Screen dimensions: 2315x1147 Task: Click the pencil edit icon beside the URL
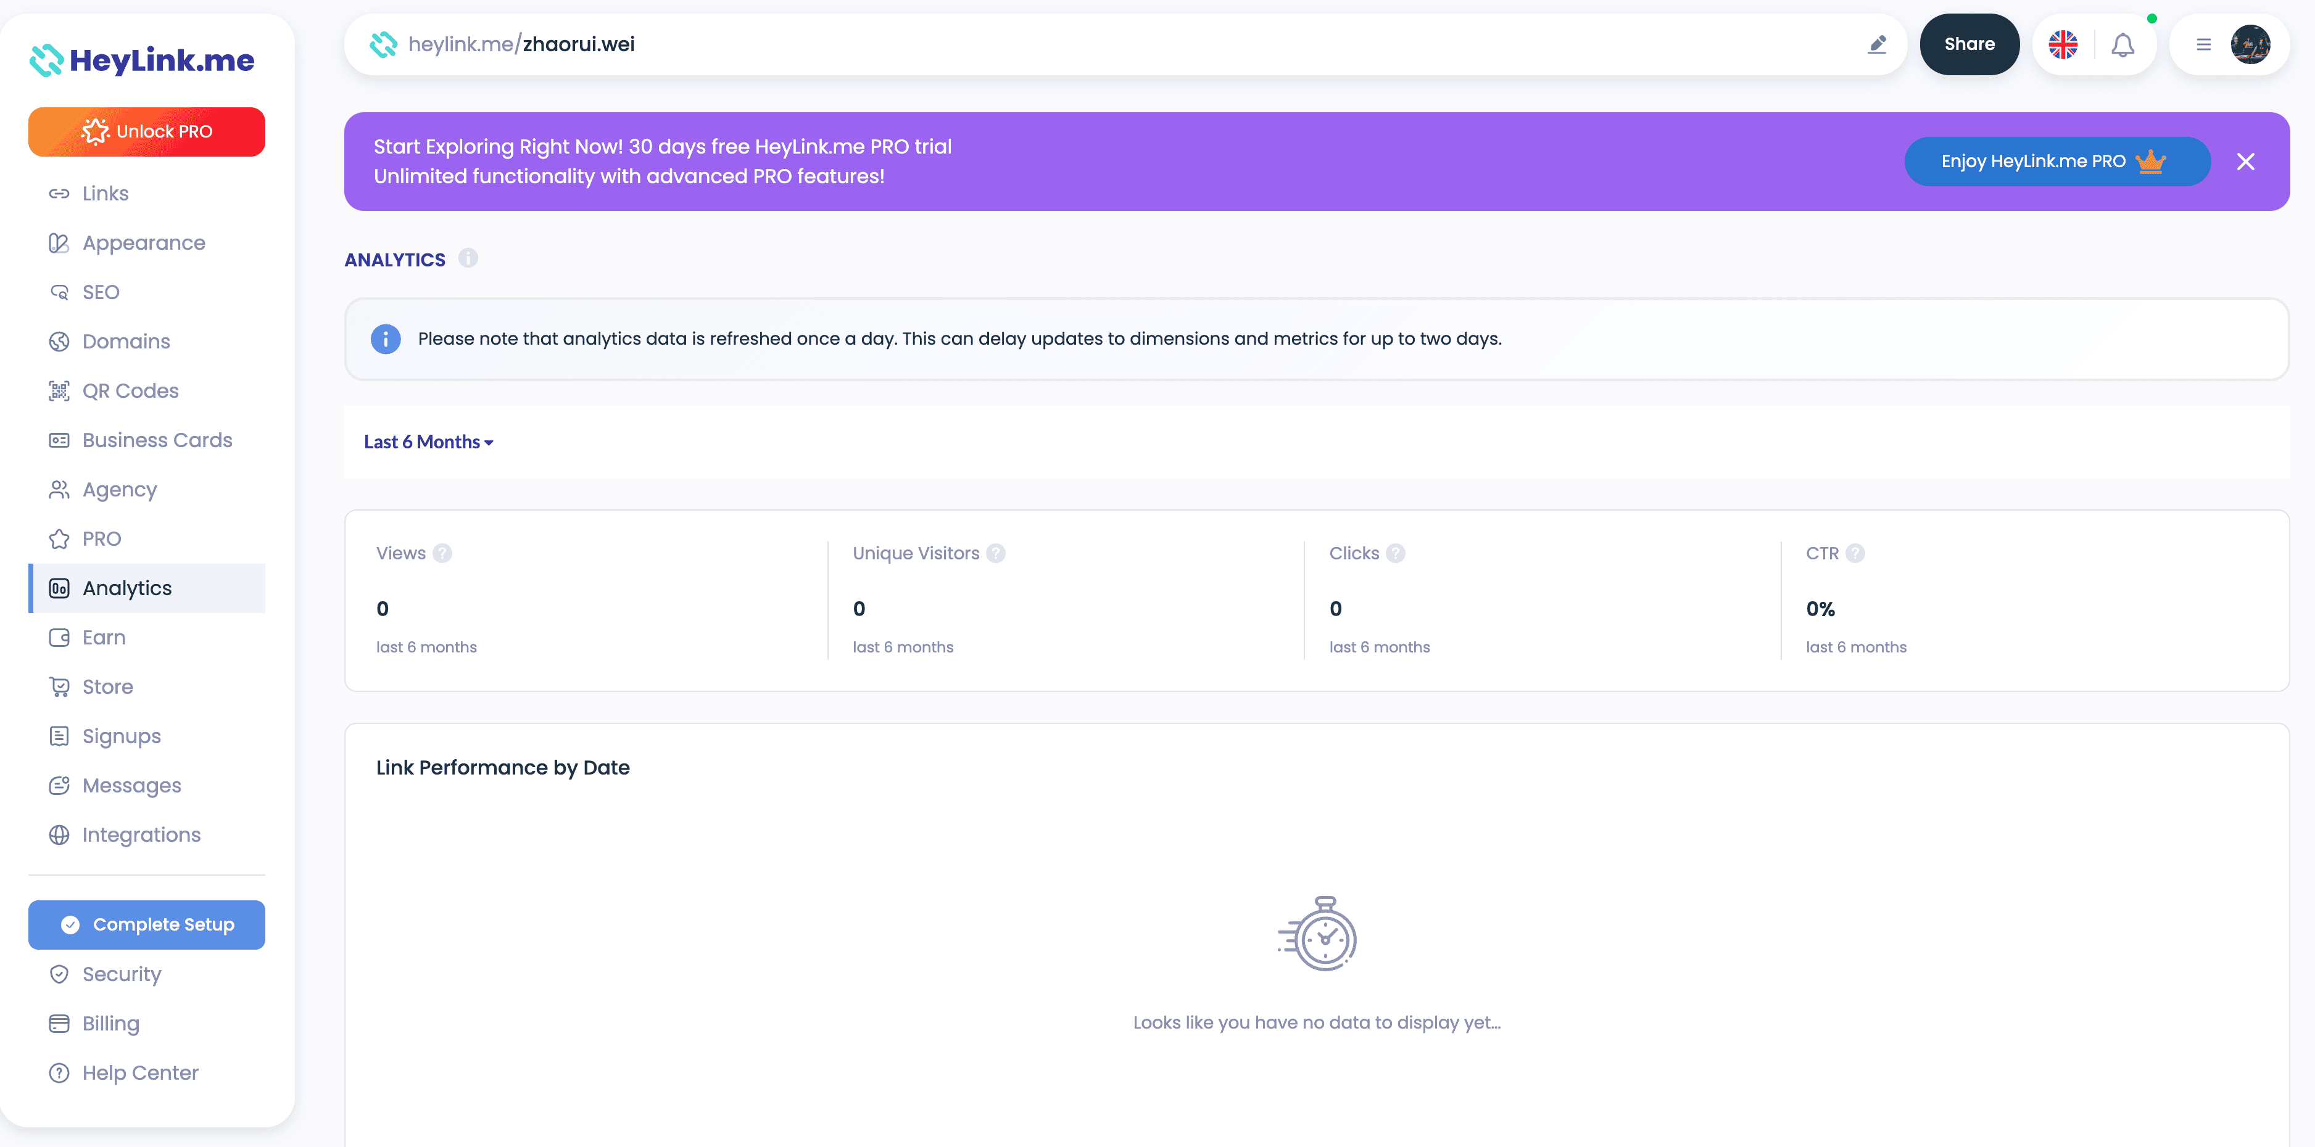click(x=1876, y=44)
